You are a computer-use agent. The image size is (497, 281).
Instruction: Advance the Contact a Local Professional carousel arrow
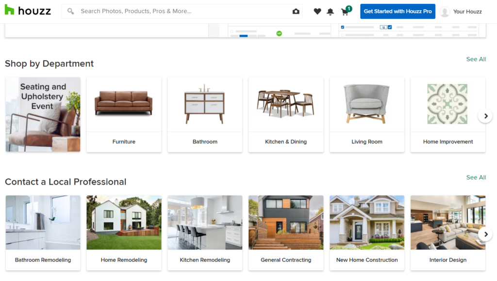pos(485,234)
